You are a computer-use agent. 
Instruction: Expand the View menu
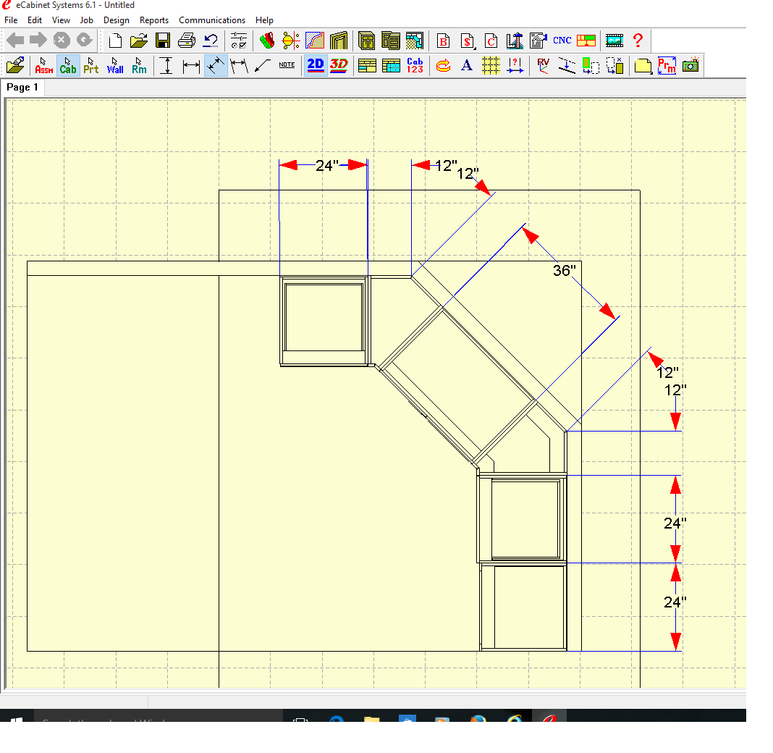[x=62, y=20]
